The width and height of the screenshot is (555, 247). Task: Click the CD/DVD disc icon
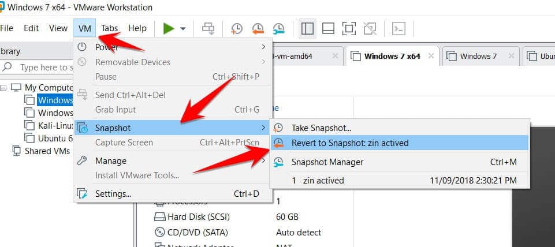159,233
